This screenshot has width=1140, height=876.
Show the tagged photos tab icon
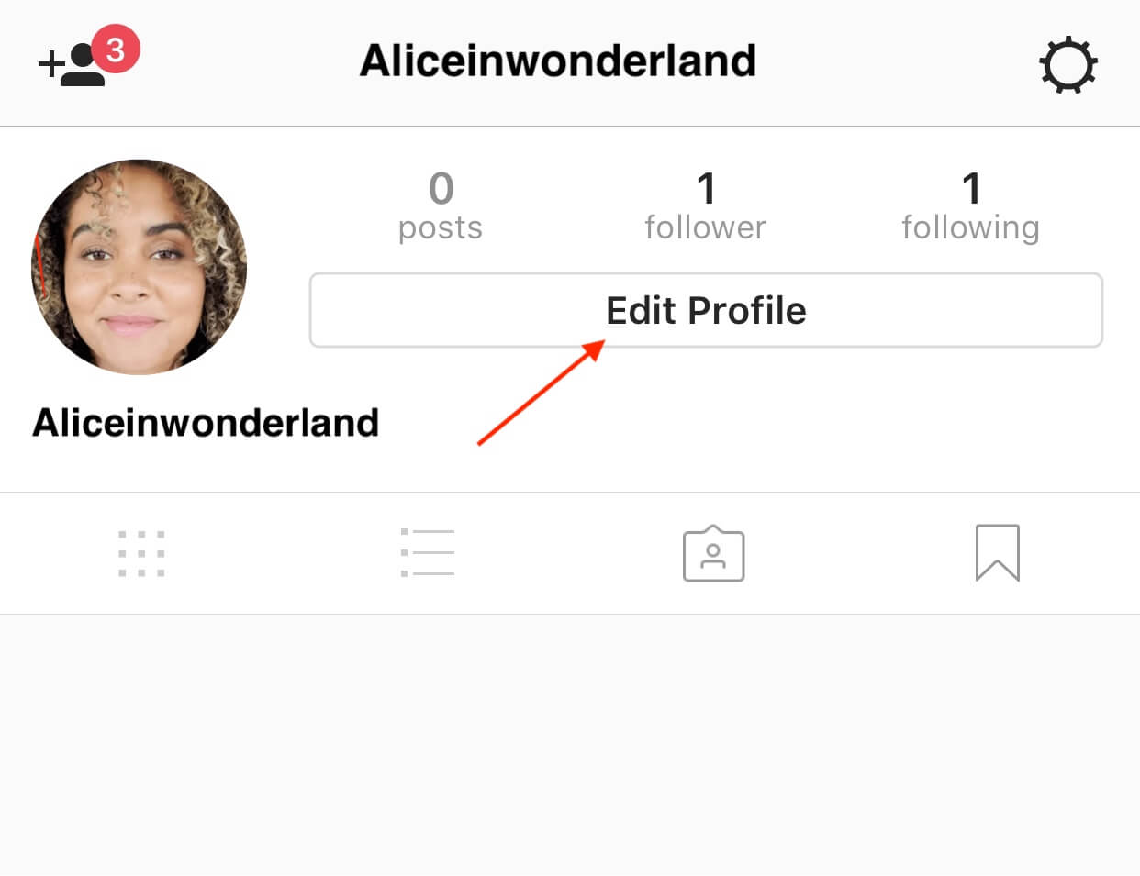click(x=713, y=553)
